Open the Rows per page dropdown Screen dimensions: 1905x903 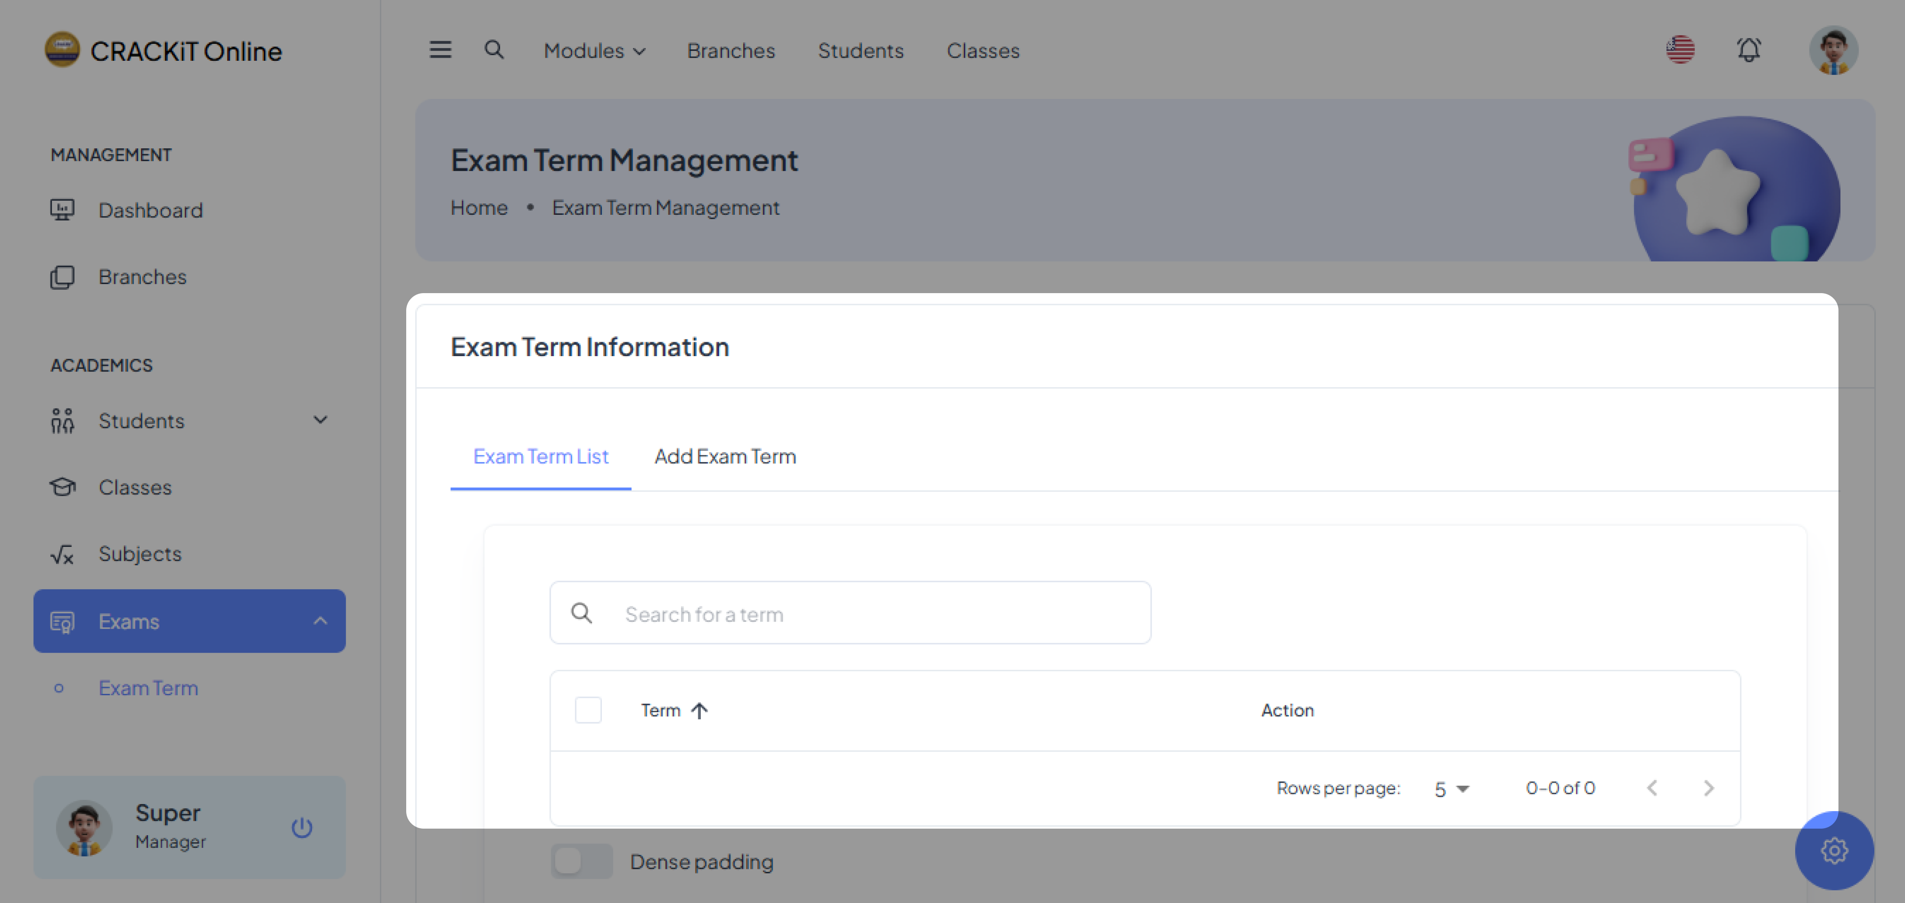coord(1451,788)
